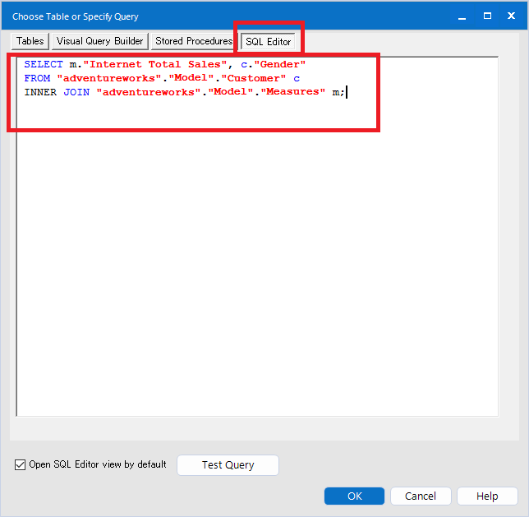
Task: Click "adventureworks" on the FROM line
Action: [x=109, y=78]
